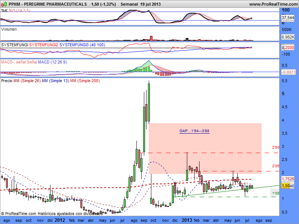The height and width of the screenshot is (224, 299).
Task: Select the %K %D (14 3 5) stochastic label
Action: coord(16,10)
